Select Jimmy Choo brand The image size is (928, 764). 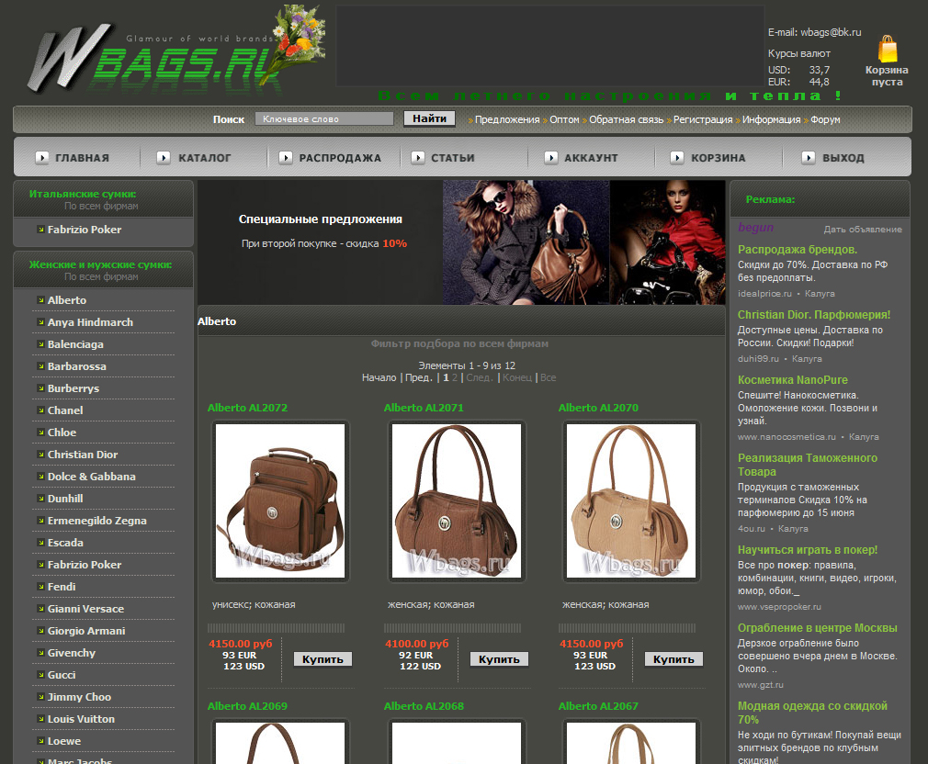[x=79, y=697]
